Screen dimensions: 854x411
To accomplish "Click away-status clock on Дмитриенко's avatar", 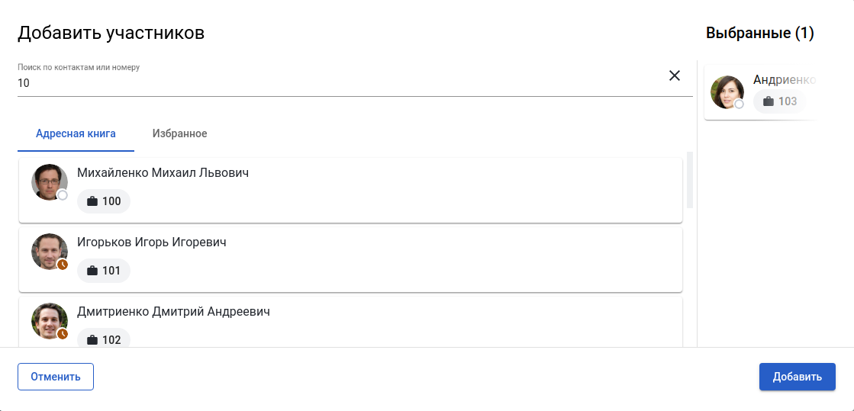I will coord(63,334).
